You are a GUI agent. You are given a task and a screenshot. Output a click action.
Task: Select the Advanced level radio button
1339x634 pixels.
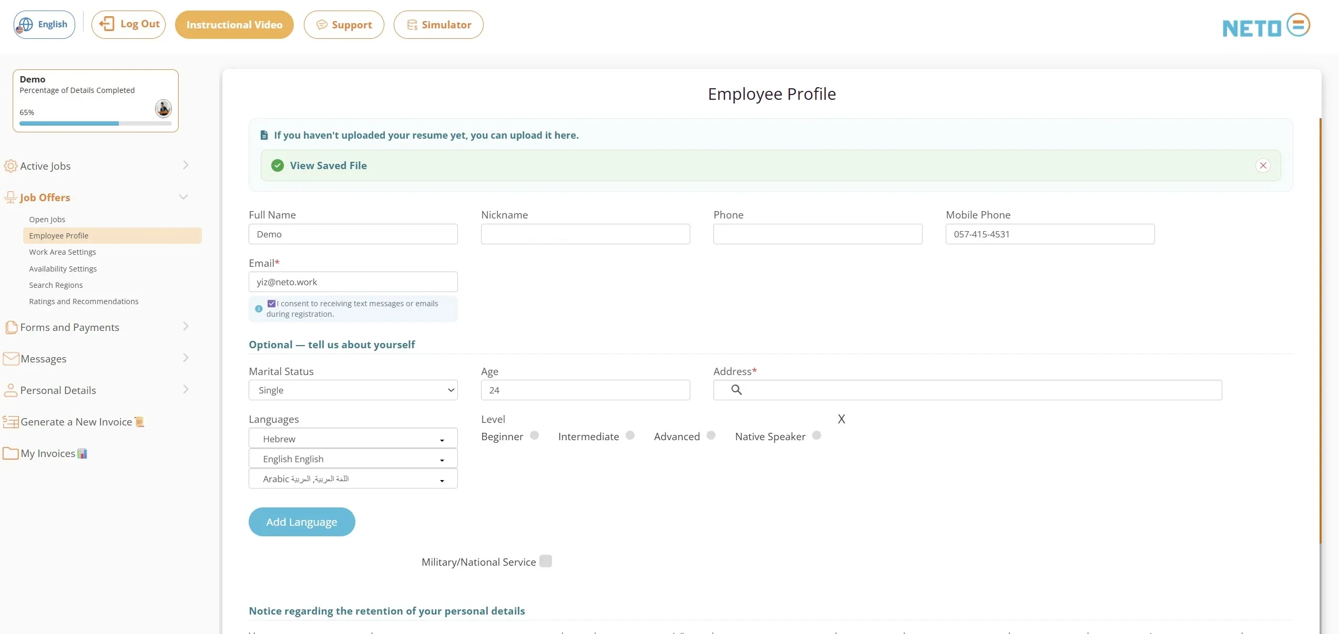(x=711, y=435)
